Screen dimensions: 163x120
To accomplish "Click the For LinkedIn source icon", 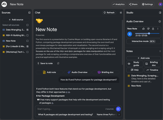I will pyautogui.click(x=4, y=46).
